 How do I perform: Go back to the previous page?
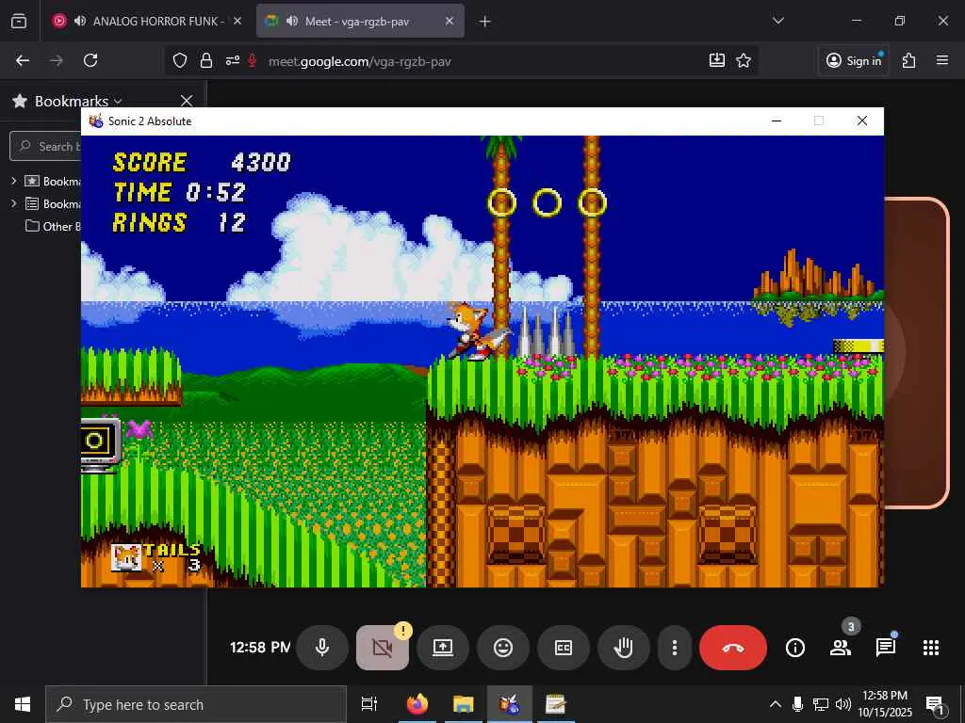pyautogui.click(x=23, y=60)
